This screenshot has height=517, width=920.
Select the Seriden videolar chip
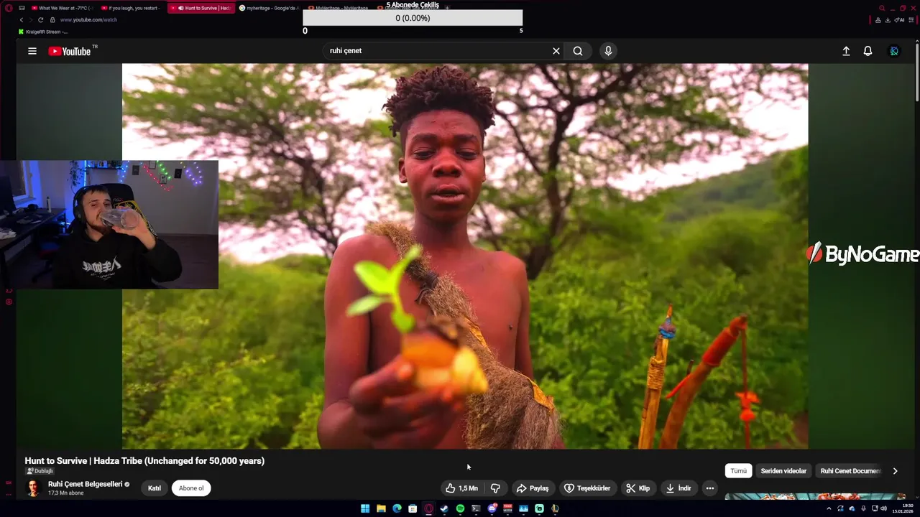783,471
